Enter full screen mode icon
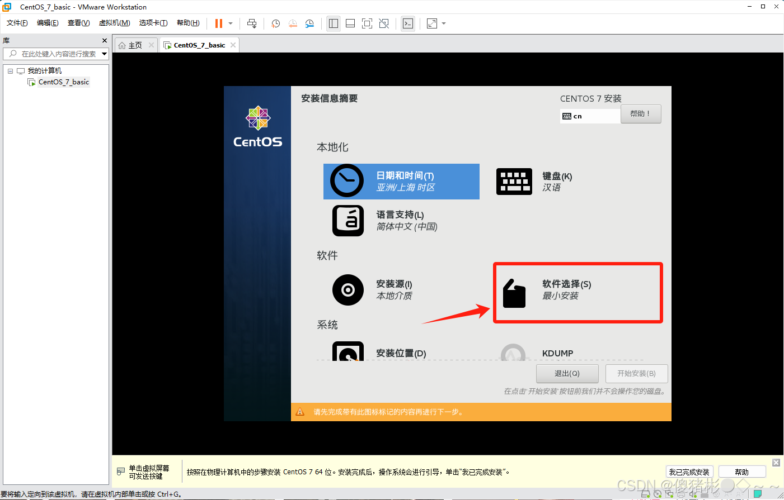This screenshot has width=784, height=500. point(367,23)
